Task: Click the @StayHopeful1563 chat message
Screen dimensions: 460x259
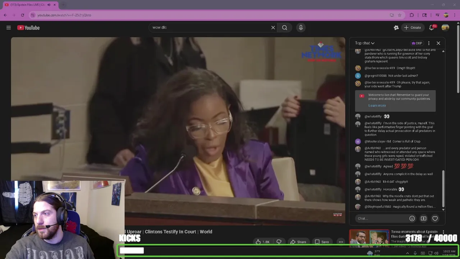Action: click(x=396, y=206)
